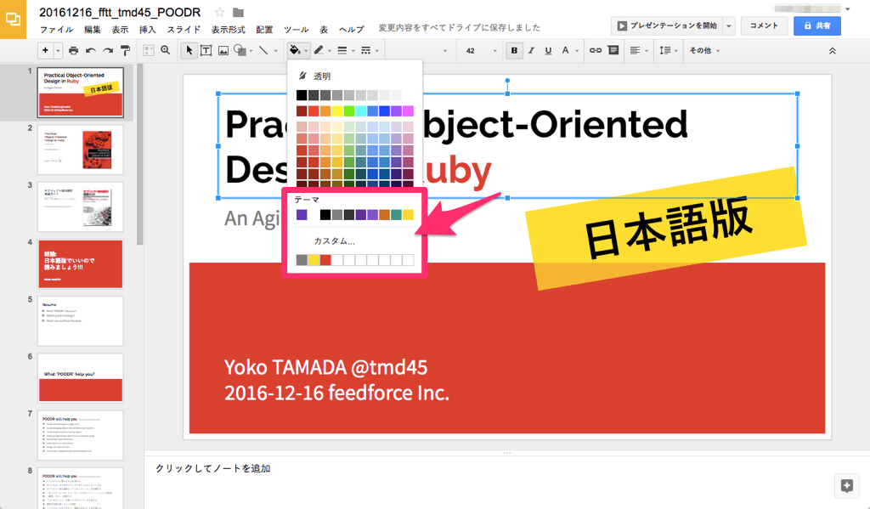Pick the black swatch in the grayscale row
The width and height of the screenshot is (870, 509).
tap(302, 95)
